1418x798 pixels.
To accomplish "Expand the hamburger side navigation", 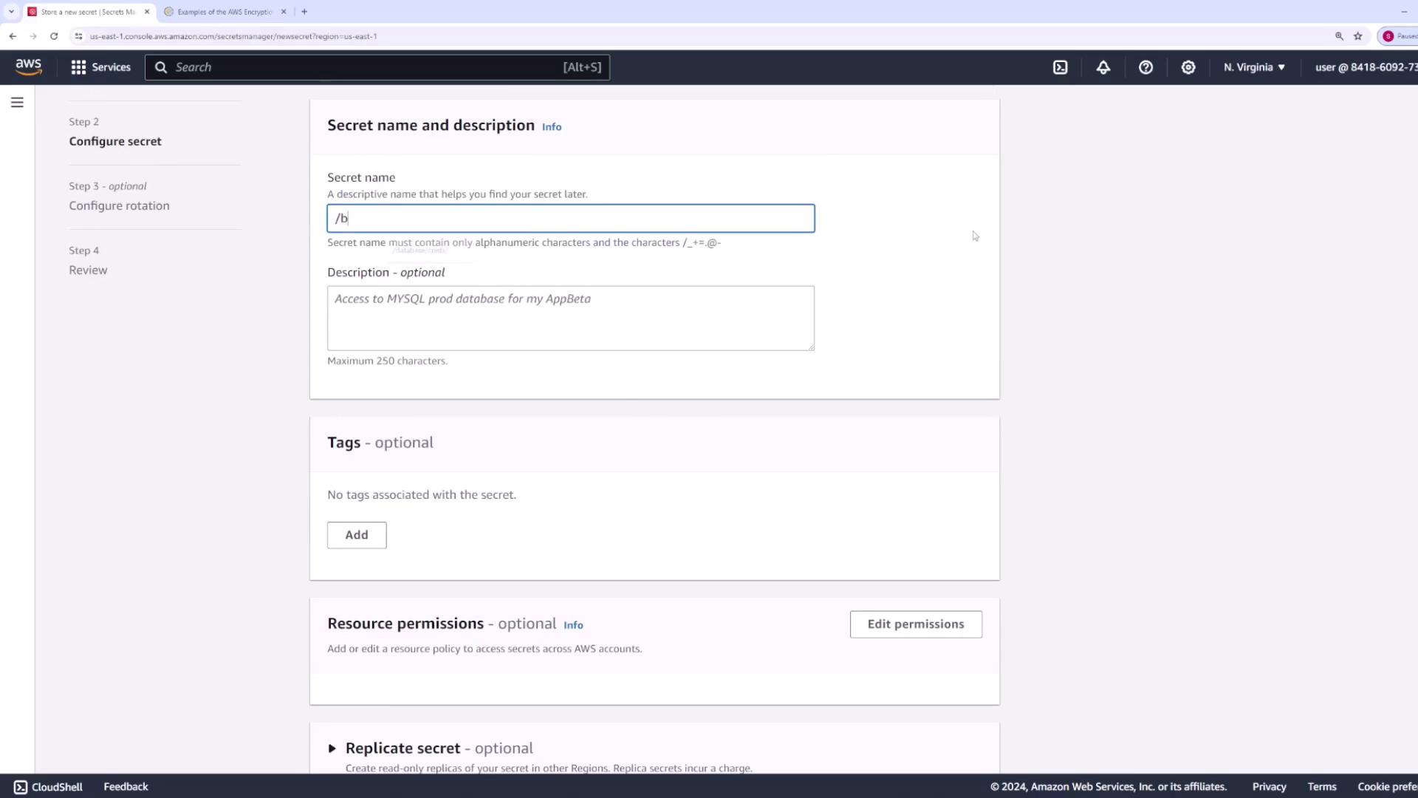I will pyautogui.click(x=17, y=103).
